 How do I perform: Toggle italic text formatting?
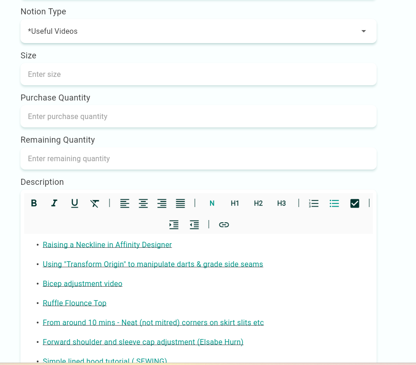point(54,203)
